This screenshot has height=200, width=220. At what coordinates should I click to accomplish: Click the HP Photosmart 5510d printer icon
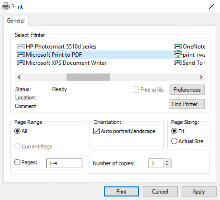pyautogui.click(x=21, y=46)
